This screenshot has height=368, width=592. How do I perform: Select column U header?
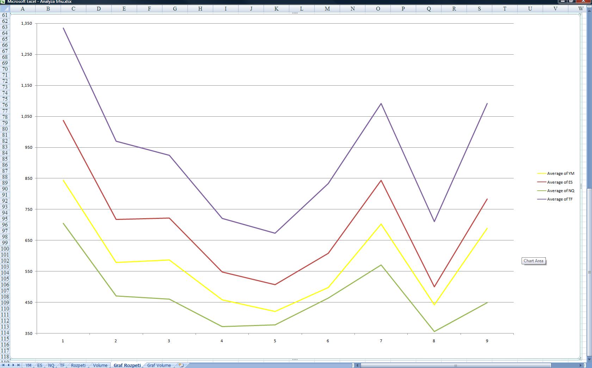pos(530,8)
